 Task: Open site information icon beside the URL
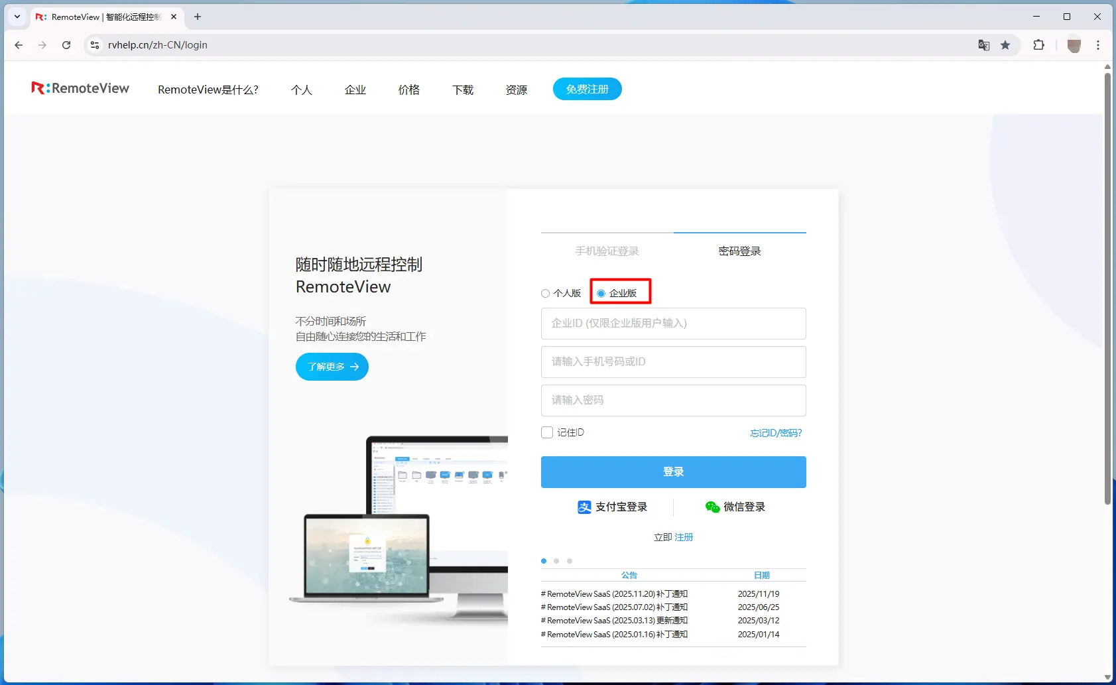click(x=95, y=45)
